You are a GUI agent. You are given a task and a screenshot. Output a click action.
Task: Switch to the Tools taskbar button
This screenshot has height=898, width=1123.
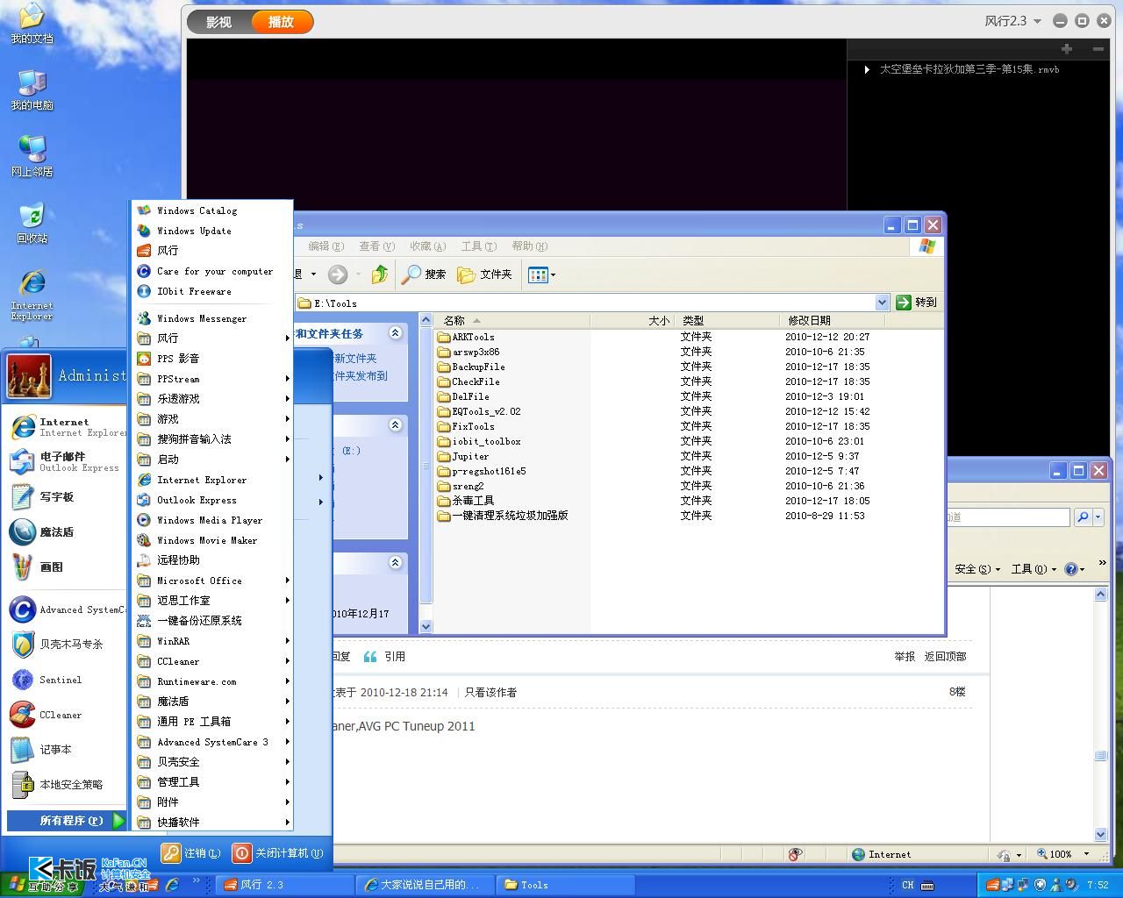pyautogui.click(x=565, y=885)
